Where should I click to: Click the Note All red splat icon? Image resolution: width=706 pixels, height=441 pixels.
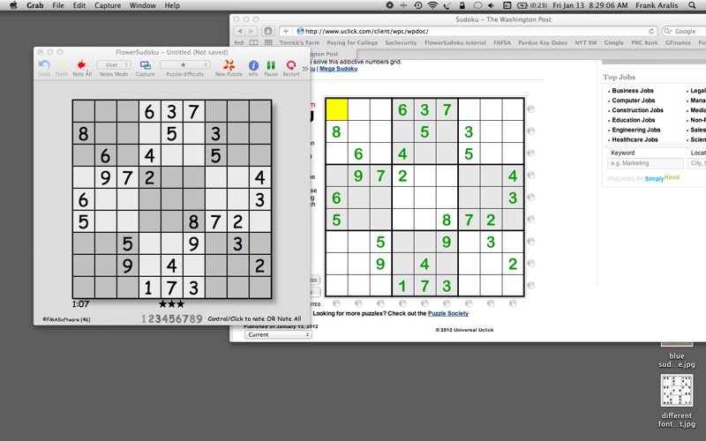coord(81,65)
